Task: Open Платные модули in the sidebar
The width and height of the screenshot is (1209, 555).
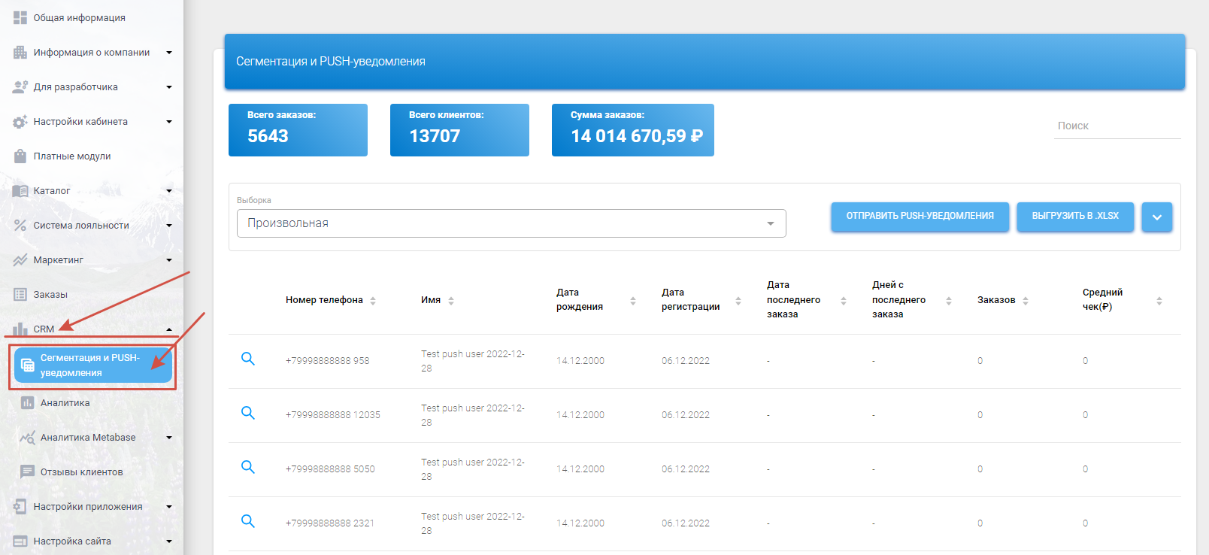Action: (72, 156)
